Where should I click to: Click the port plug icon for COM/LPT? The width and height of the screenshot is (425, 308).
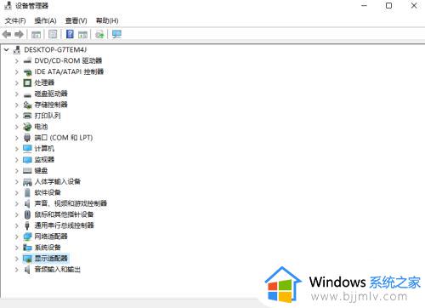tap(27, 138)
